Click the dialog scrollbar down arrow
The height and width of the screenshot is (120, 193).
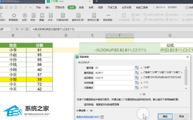pos(186,88)
